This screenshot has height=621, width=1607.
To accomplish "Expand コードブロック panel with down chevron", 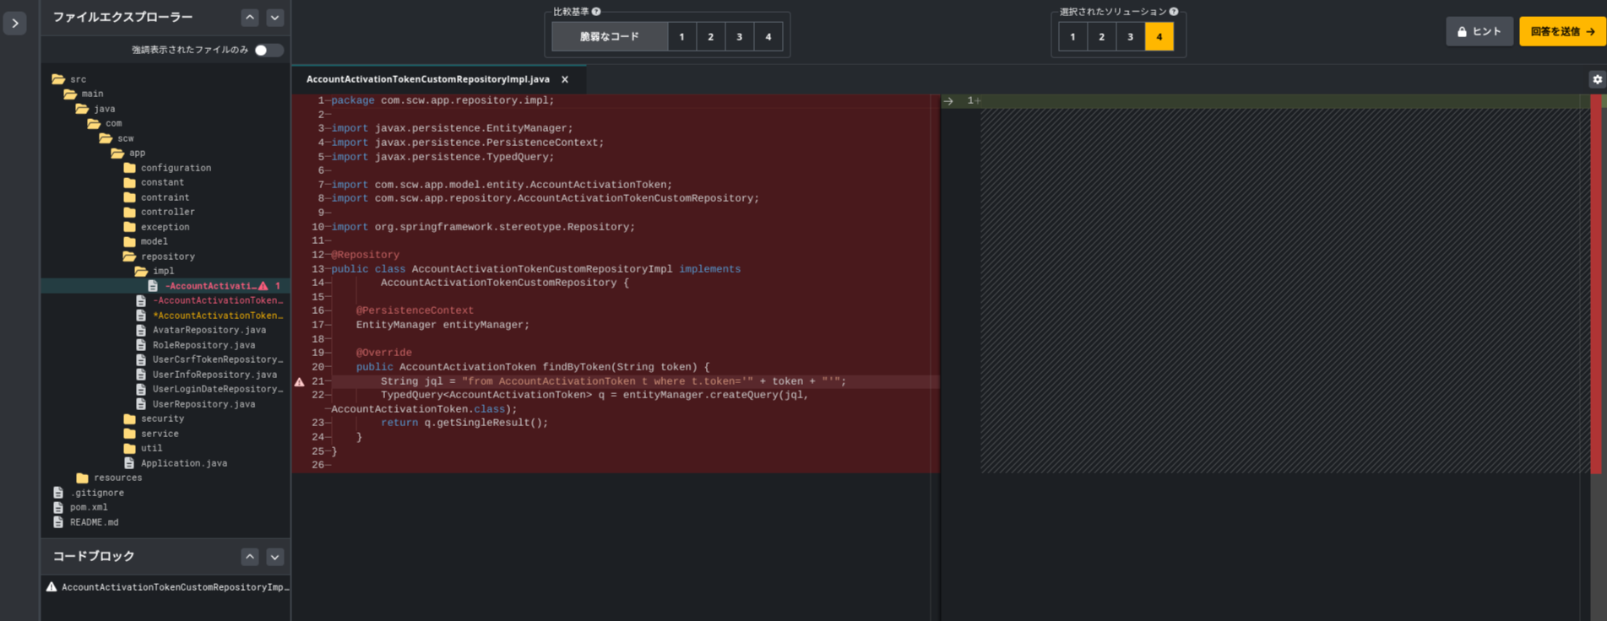I will point(275,557).
